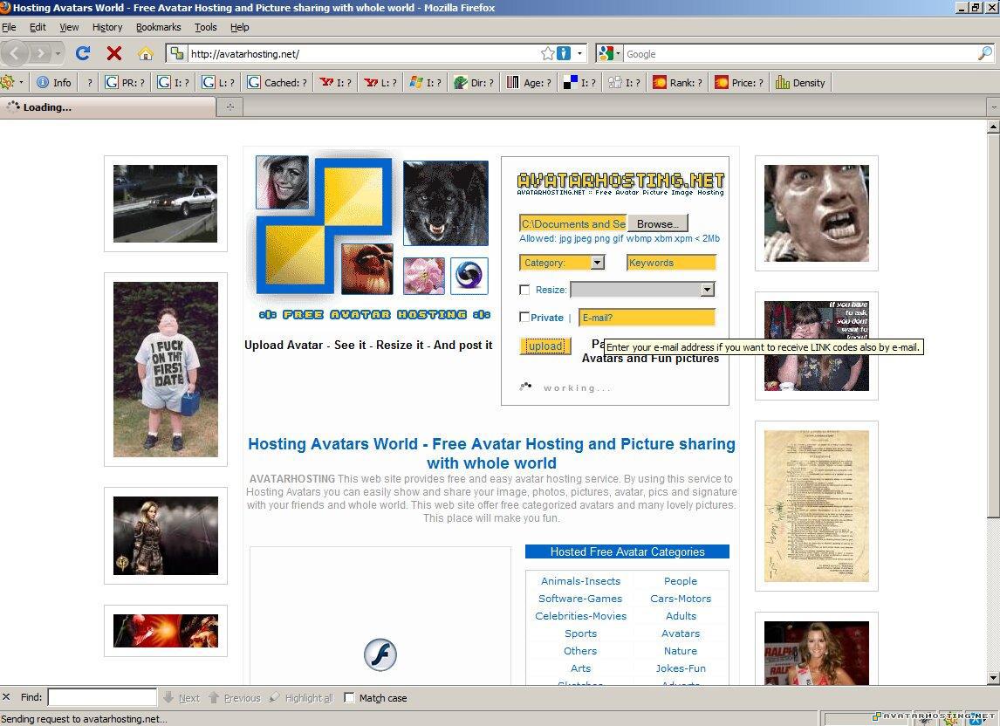This screenshot has width=1000, height=726.
Task: Open the Tools menu
Action: tap(205, 27)
